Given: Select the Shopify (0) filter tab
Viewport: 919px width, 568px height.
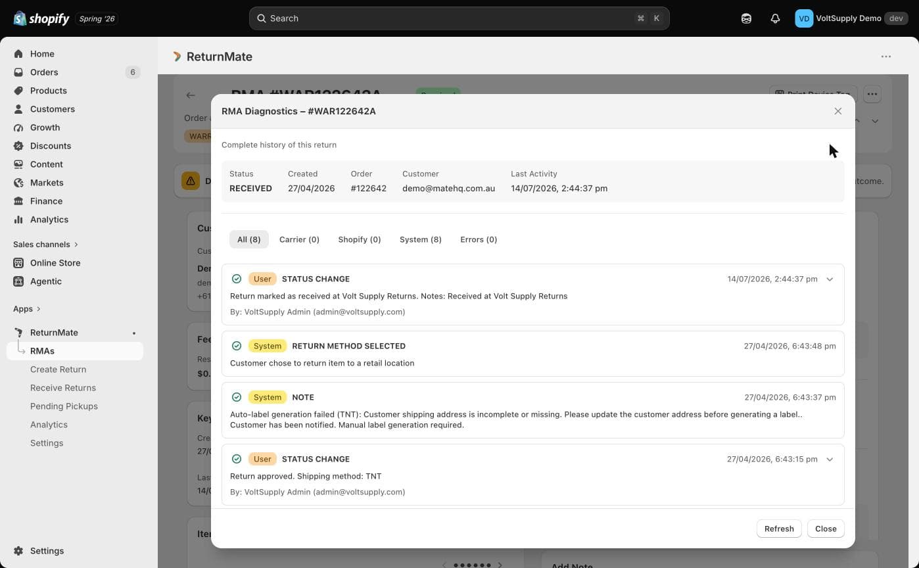Looking at the screenshot, I should coord(360,239).
